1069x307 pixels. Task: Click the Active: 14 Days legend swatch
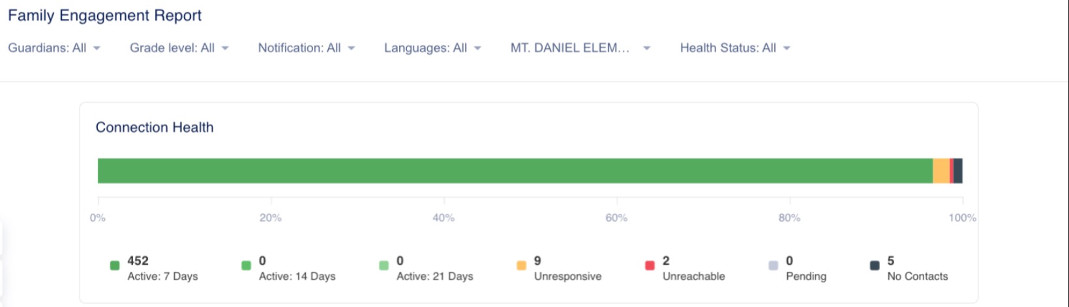click(x=247, y=265)
